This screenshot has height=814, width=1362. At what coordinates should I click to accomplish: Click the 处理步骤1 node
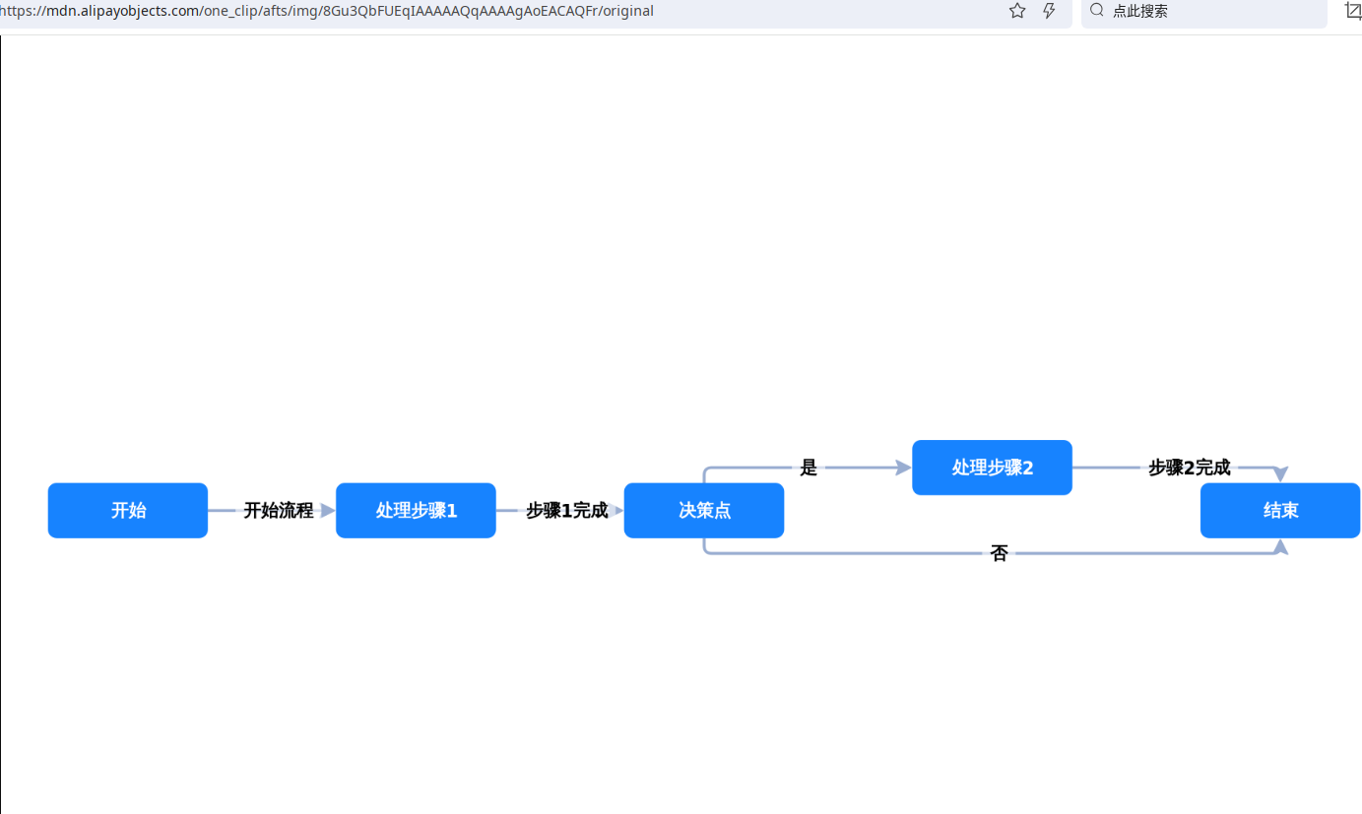coord(416,511)
